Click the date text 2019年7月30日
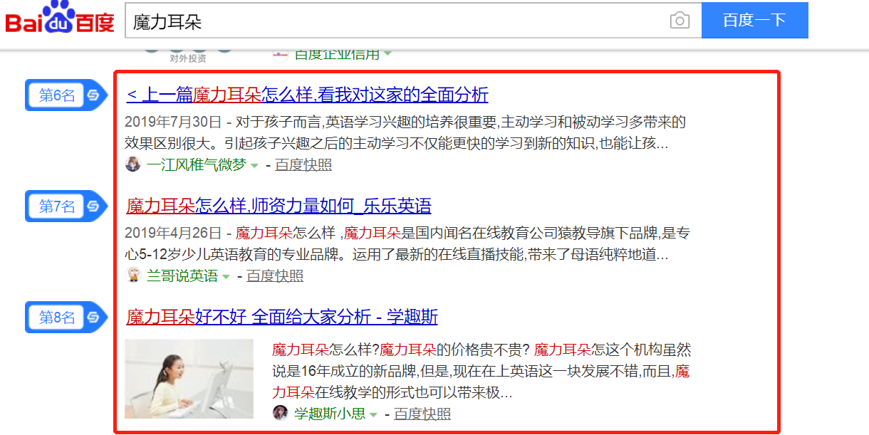 tap(174, 122)
